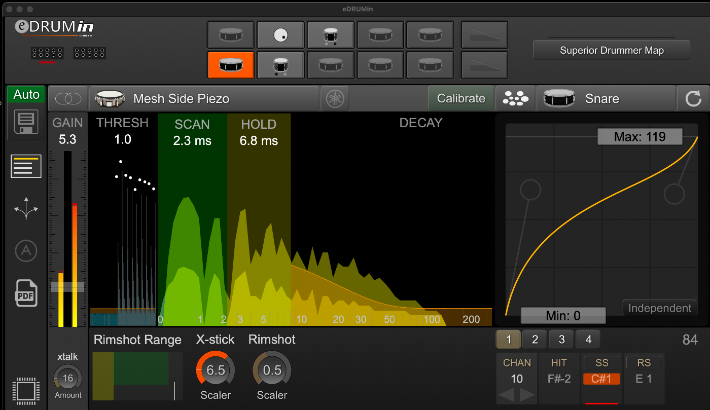Viewport: 710px width, 410px height.
Task: Switch to note tab 2
Action: 535,340
